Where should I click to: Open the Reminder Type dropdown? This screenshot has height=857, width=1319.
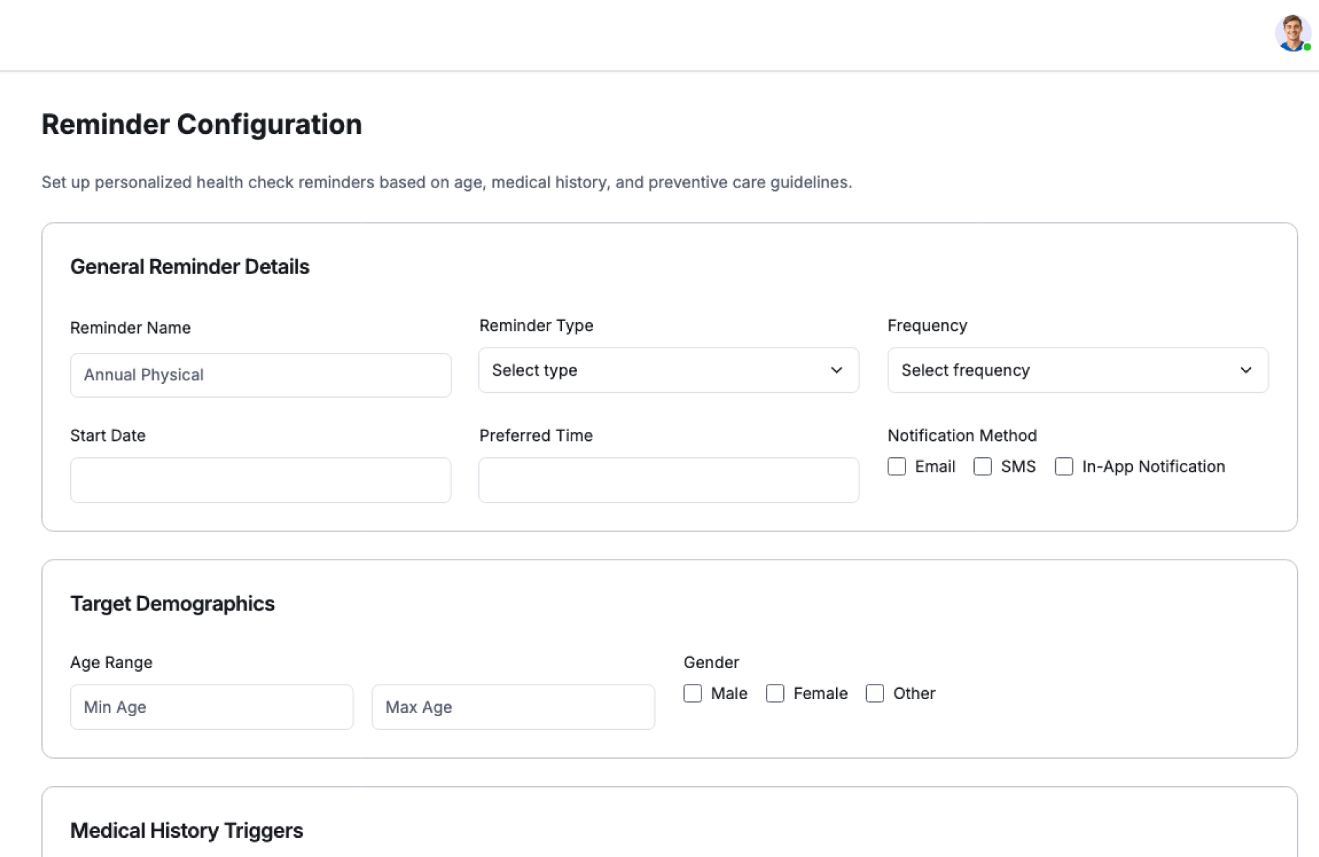click(668, 370)
